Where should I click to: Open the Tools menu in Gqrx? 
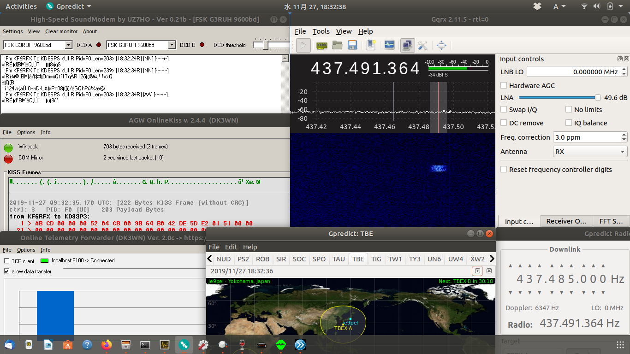click(321, 31)
